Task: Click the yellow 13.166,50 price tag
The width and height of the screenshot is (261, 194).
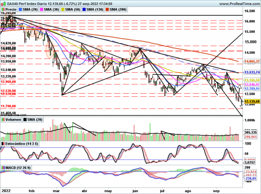Action: click(252, 80)
